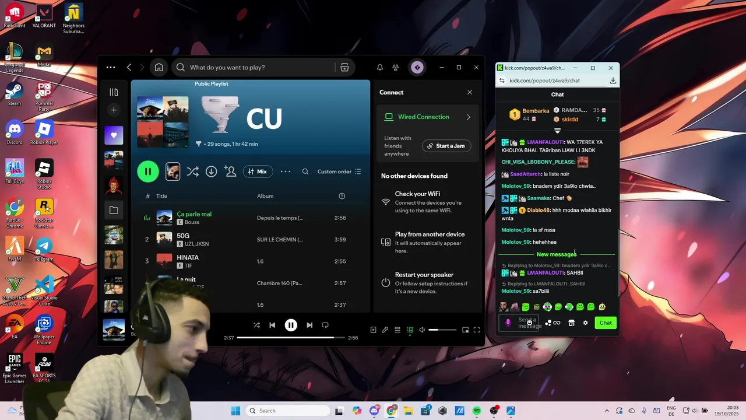This screenshot has height=420, width=746.
Task: Mute the Spotify volume
Action: pos(422,330)
